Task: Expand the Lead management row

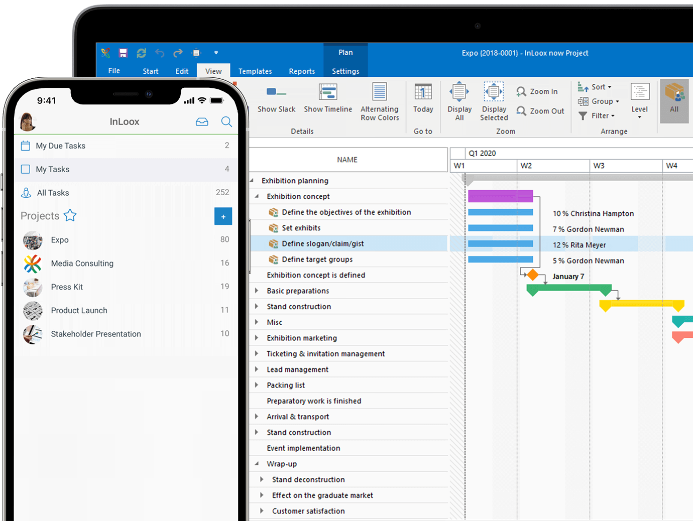Action: coord(257,369)
